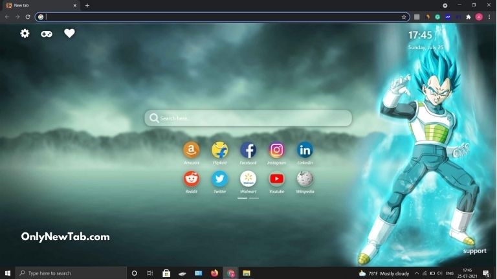Screen dimensions: 497x279
Task: Focus the browser address bar
Action: click(222, 17)
